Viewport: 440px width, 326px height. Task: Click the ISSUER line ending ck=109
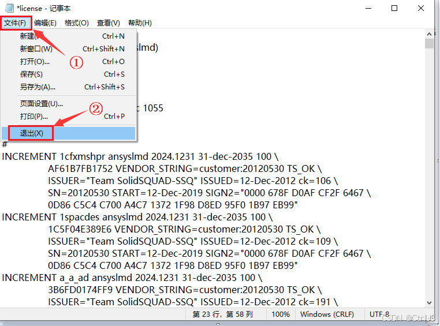193,241
